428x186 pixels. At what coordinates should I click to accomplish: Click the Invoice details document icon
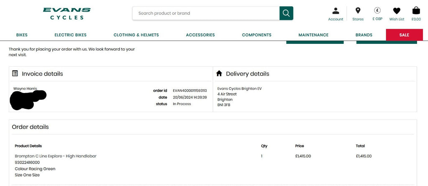[15, 73]
